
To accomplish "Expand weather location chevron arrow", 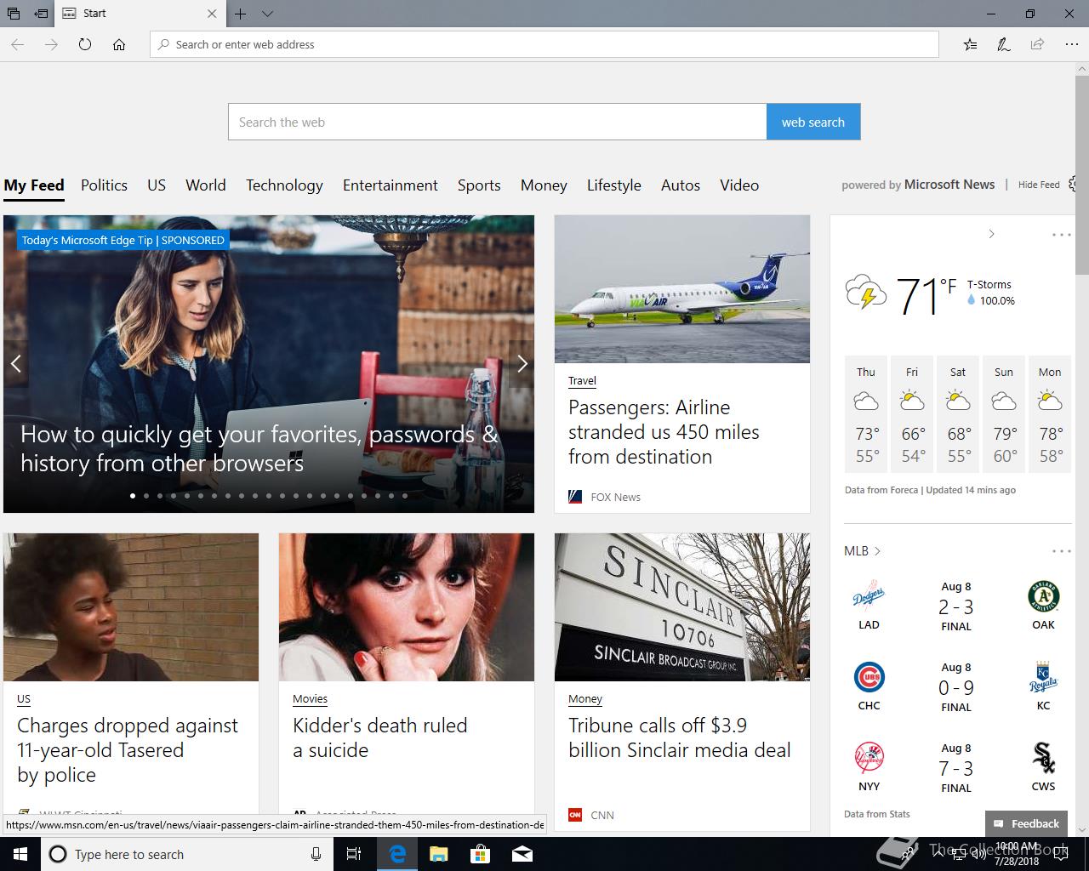I will 991,234.
